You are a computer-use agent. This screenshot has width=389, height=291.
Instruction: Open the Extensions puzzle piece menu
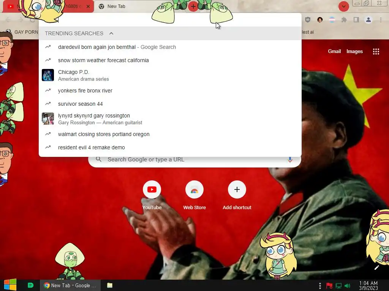point(344,20)
